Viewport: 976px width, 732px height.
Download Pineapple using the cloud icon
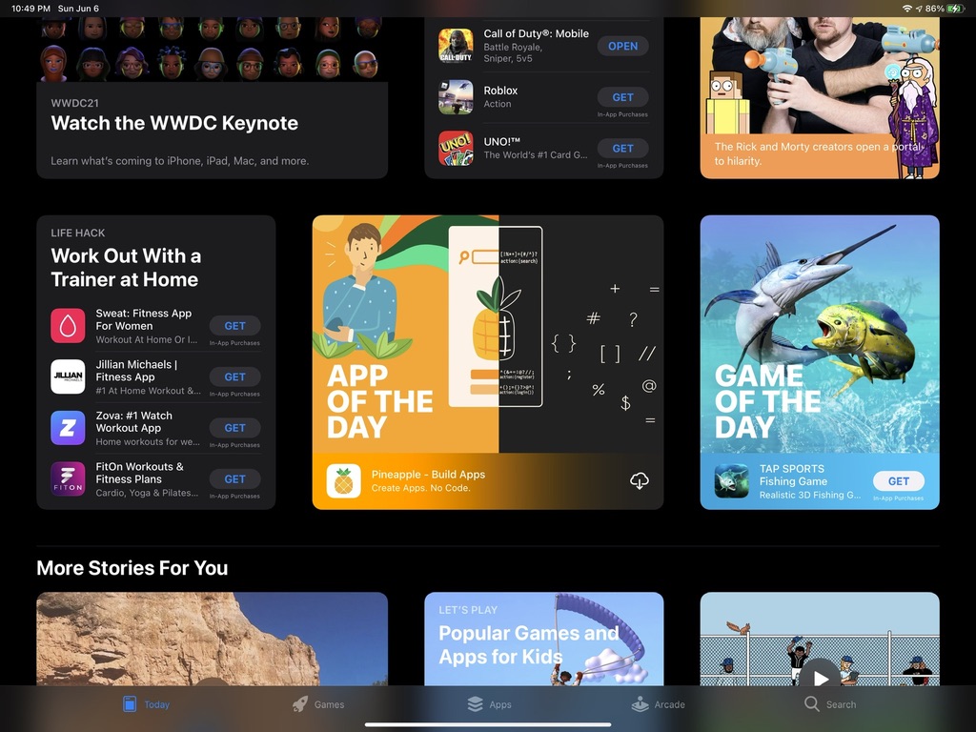point(640,480)
